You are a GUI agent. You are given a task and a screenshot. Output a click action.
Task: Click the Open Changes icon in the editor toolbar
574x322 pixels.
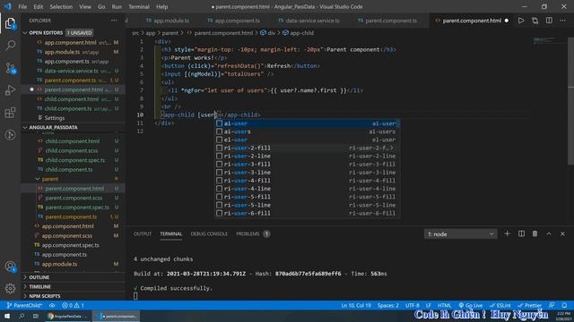pos(535,21)
